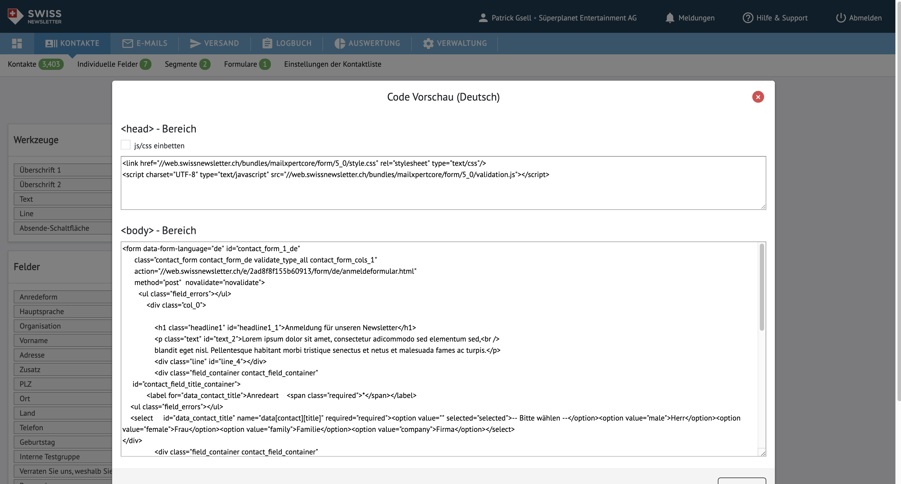The height and width of the screenshot is (484, 901).
Task: Click the Formulare tab
Action: (240, 64)
